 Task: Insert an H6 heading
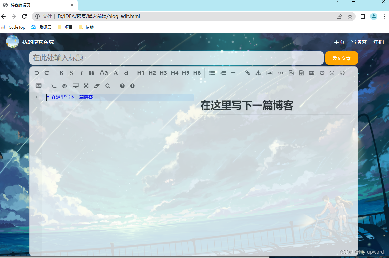click(197, 73)
